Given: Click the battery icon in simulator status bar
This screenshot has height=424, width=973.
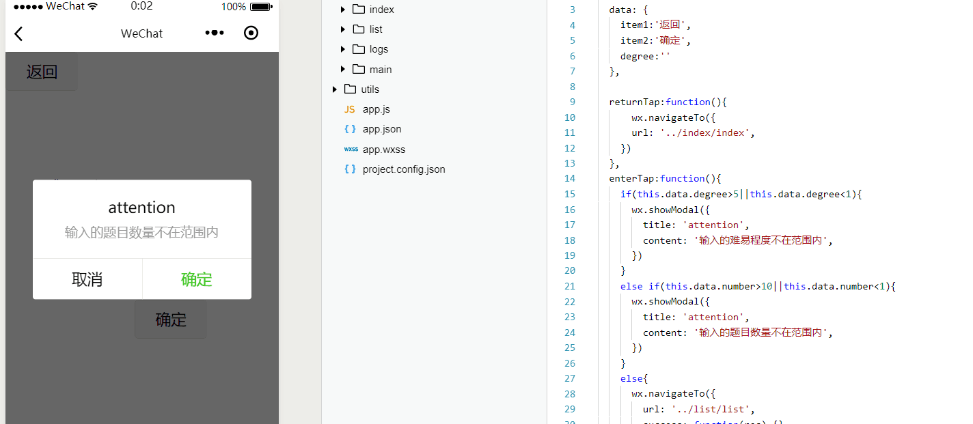Looking at the screenshot, I should tap(260, 7).
